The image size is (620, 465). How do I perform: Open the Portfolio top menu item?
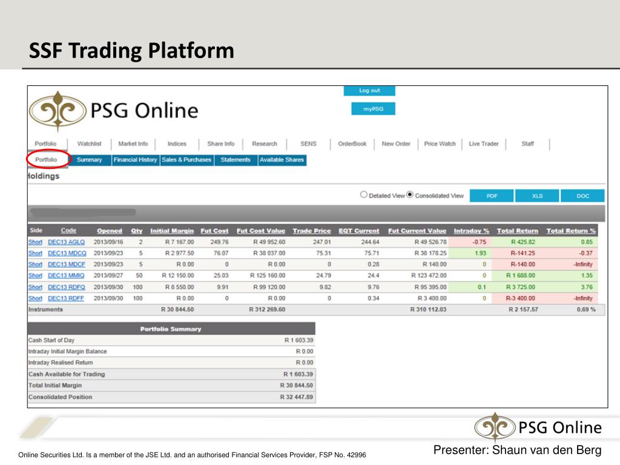[x=45, y=143]
